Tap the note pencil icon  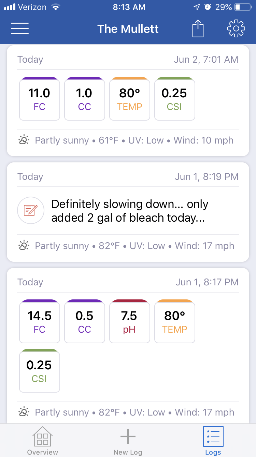pyautogui.click(x=31, y=210)
